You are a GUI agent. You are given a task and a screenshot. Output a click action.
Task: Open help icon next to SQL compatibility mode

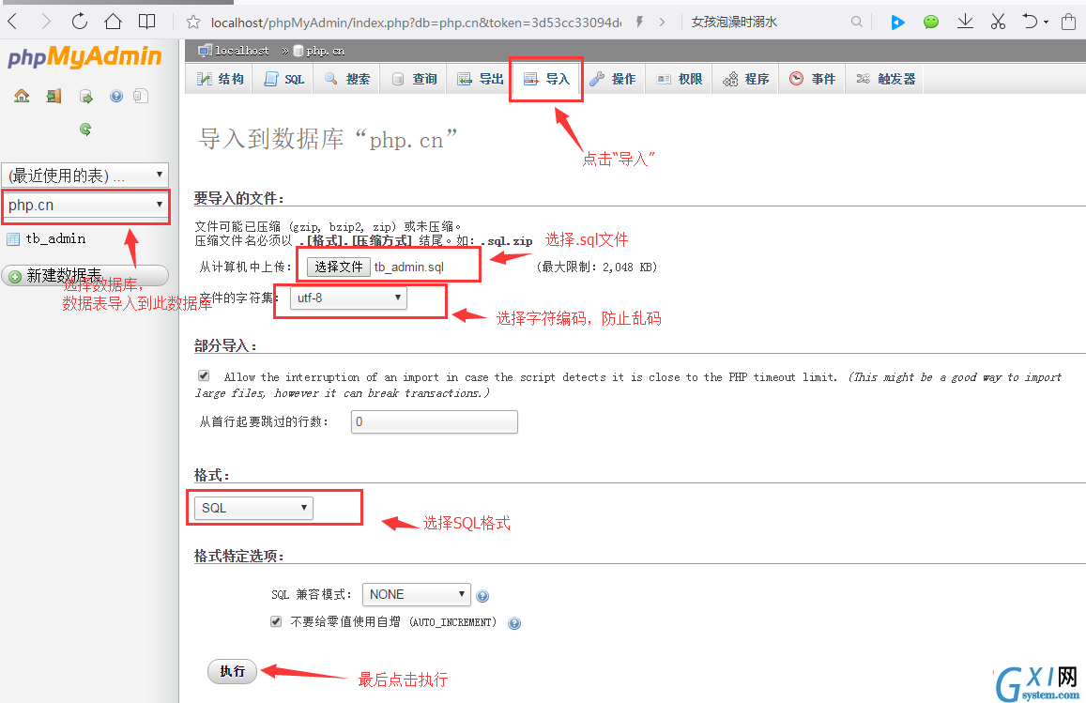(x=482, y=596)
